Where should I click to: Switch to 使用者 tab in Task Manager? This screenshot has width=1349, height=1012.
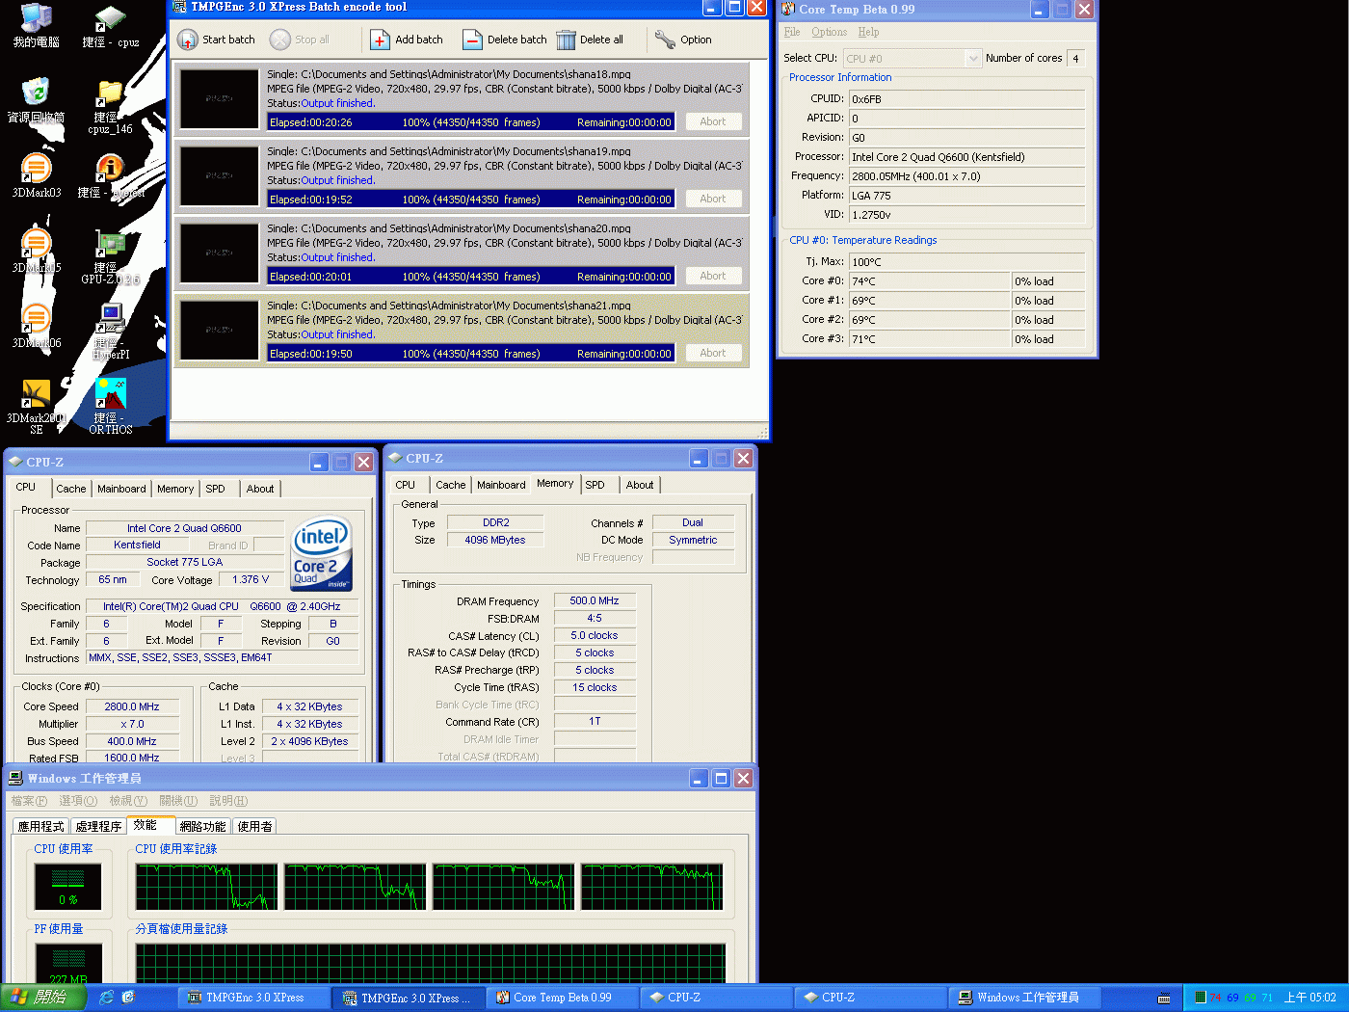coord(255,826)
